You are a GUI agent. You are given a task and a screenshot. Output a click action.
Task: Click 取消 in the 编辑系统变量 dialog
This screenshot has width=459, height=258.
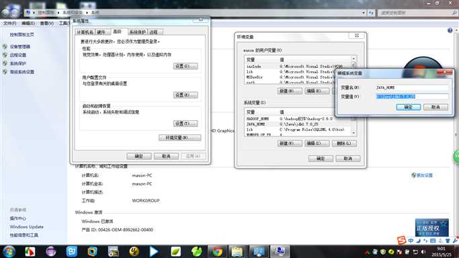435,107
